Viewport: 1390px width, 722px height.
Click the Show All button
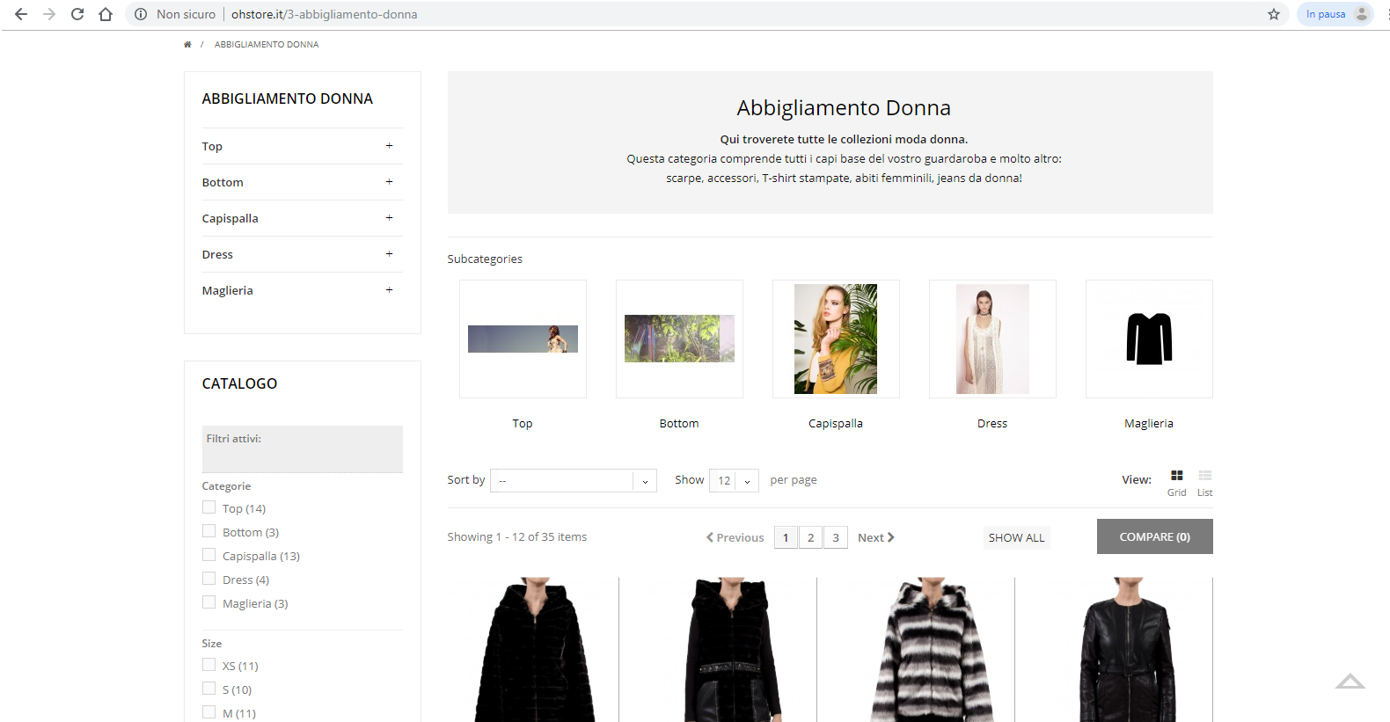point(1016,537)
